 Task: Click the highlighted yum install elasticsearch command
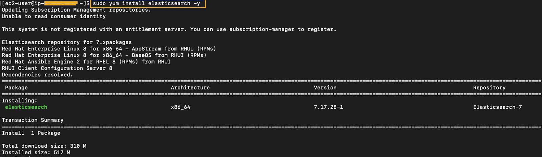[x=148, y=4]
